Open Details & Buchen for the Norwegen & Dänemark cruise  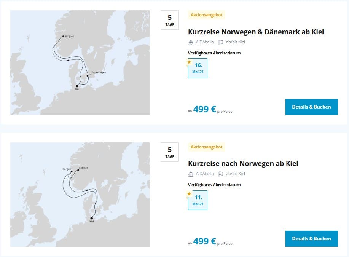pos(311,107)
